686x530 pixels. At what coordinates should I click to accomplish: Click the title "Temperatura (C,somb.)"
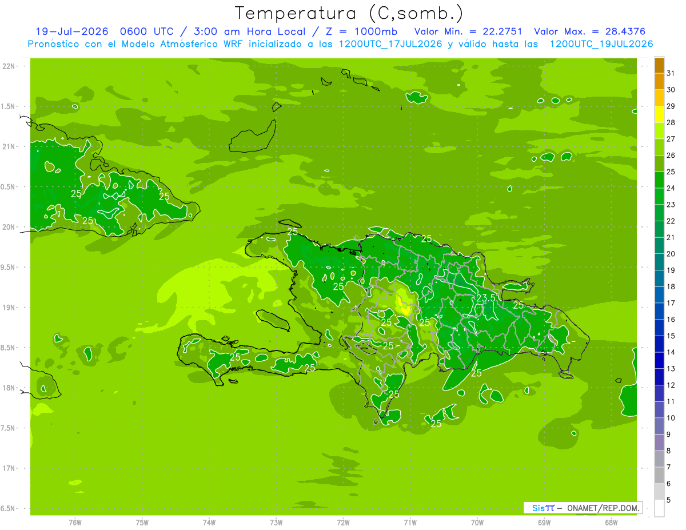(x=349, y=14)
